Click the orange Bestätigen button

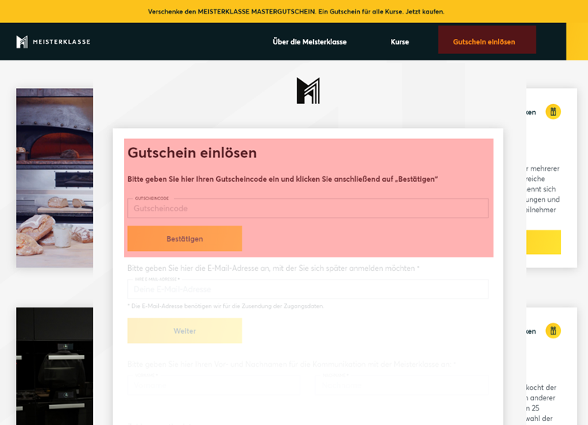click(x=185, y=239)
